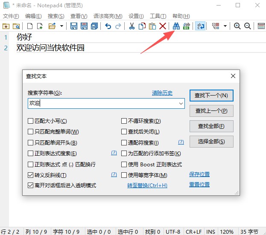
Task: Toggle the Word wrap toolbar icon
Action: pyautogui.click(x=200, y=26)
